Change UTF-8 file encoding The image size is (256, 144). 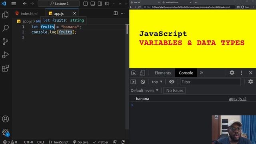coord(28,142)
